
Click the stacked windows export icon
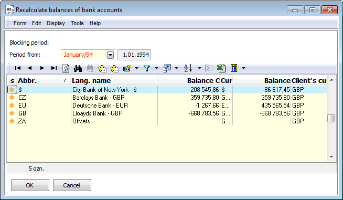[x=167, y=68]
